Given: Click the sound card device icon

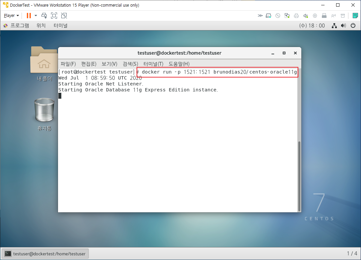Looking at the screenshot, I should point(306,16).
